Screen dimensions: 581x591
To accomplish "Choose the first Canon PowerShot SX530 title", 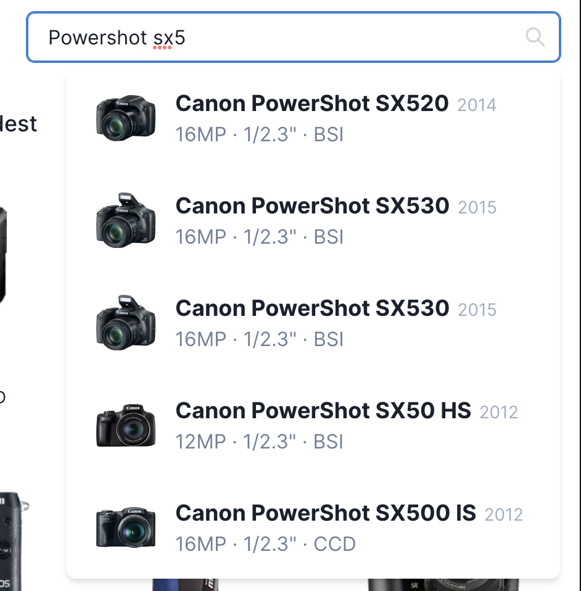I will point(311,206).
